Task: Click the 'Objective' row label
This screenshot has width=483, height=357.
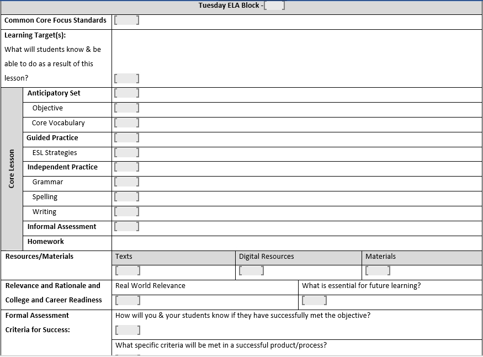Action: click(x=47, y=108)
